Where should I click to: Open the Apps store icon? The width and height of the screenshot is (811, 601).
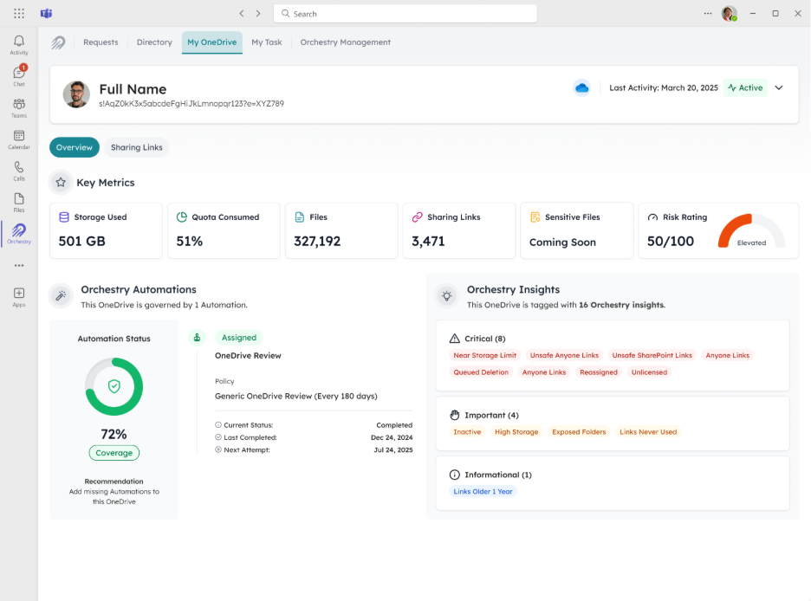point(19,297)
